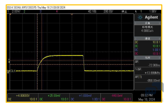Click the Agilent logo

(x=148, y=17)
